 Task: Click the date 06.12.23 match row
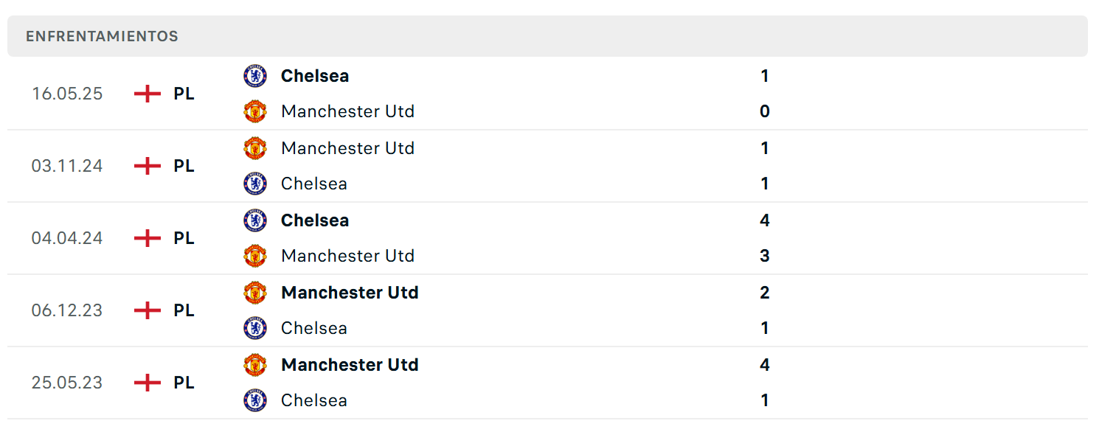547,310
